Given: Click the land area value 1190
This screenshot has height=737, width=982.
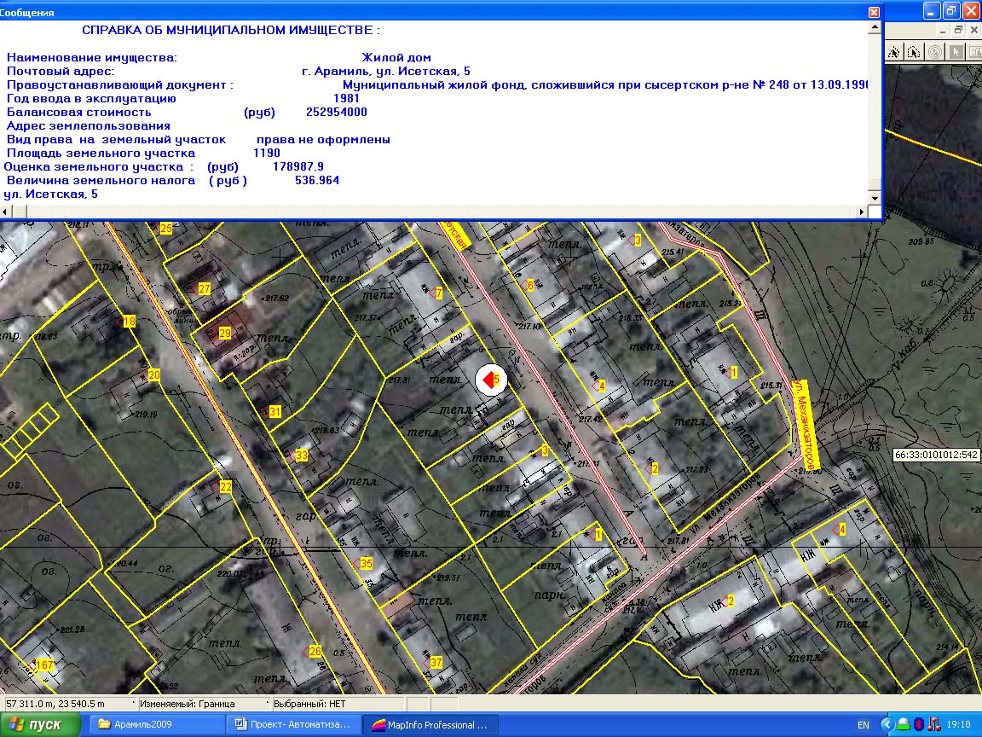Looking at the screenshot, I should [x=267, y=153].
